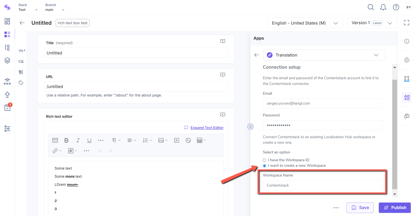The width and height of the screenshot is (416, 216).
Task: Open Tasks icon with notification badge
Action: tap(7, 108)
